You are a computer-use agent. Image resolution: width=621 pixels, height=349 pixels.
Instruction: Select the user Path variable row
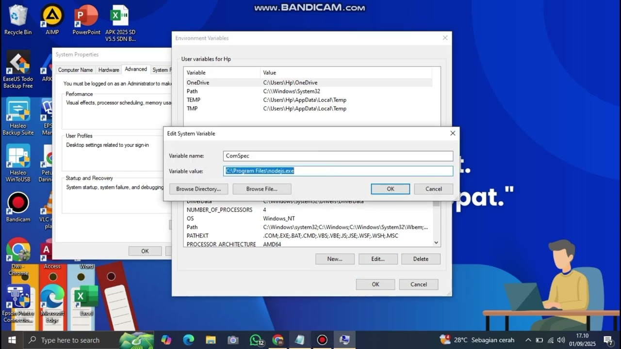tap(308, 91)
